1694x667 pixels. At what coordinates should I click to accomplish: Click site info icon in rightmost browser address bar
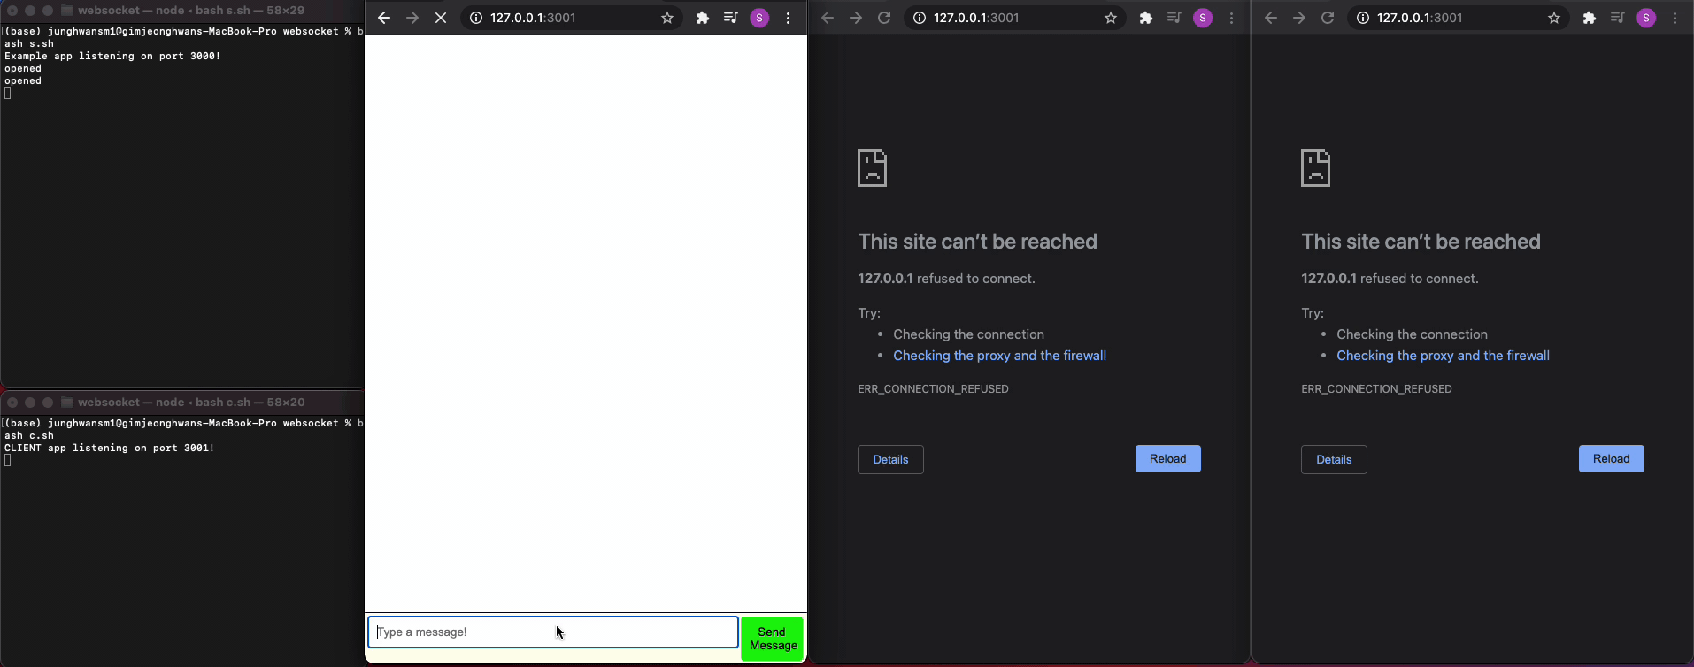coord(1363,18)
